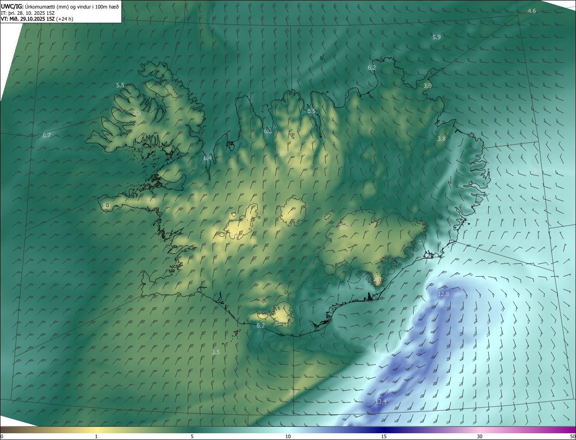
Task: Click the 2.5 value label on Vatnajökull
Action: click(343, 227)
